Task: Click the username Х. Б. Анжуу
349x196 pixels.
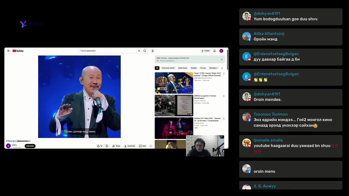Action: pyautogui.click(x=265, y=186)
